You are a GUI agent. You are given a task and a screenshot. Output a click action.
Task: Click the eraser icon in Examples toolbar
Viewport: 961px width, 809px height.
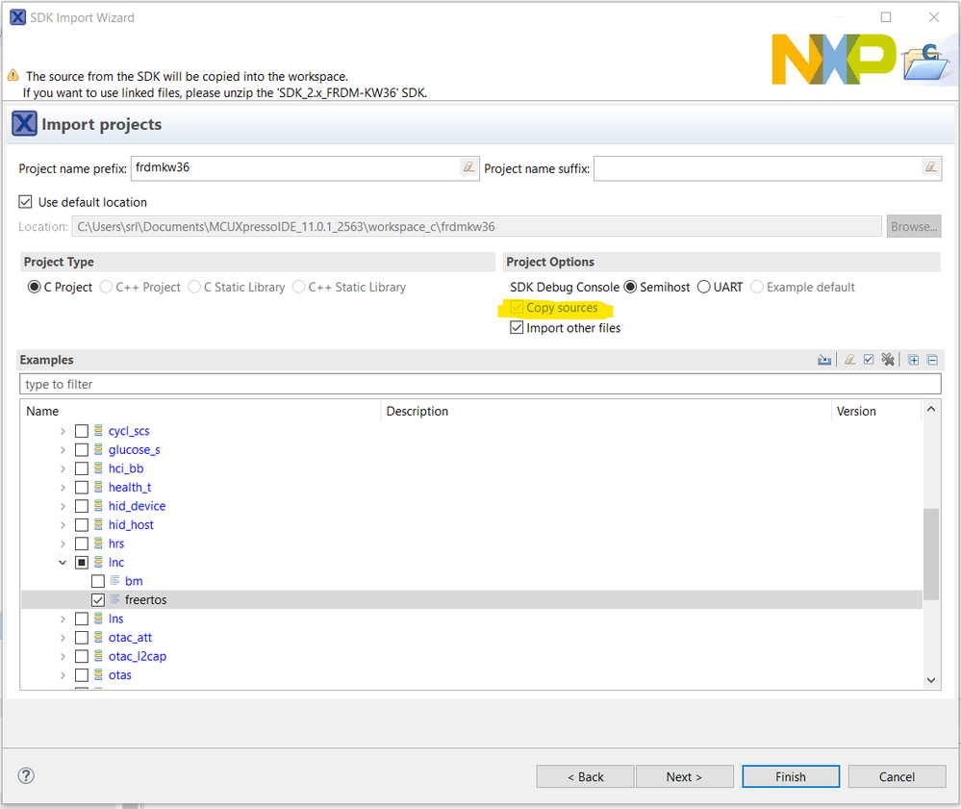tap(849, 360)
